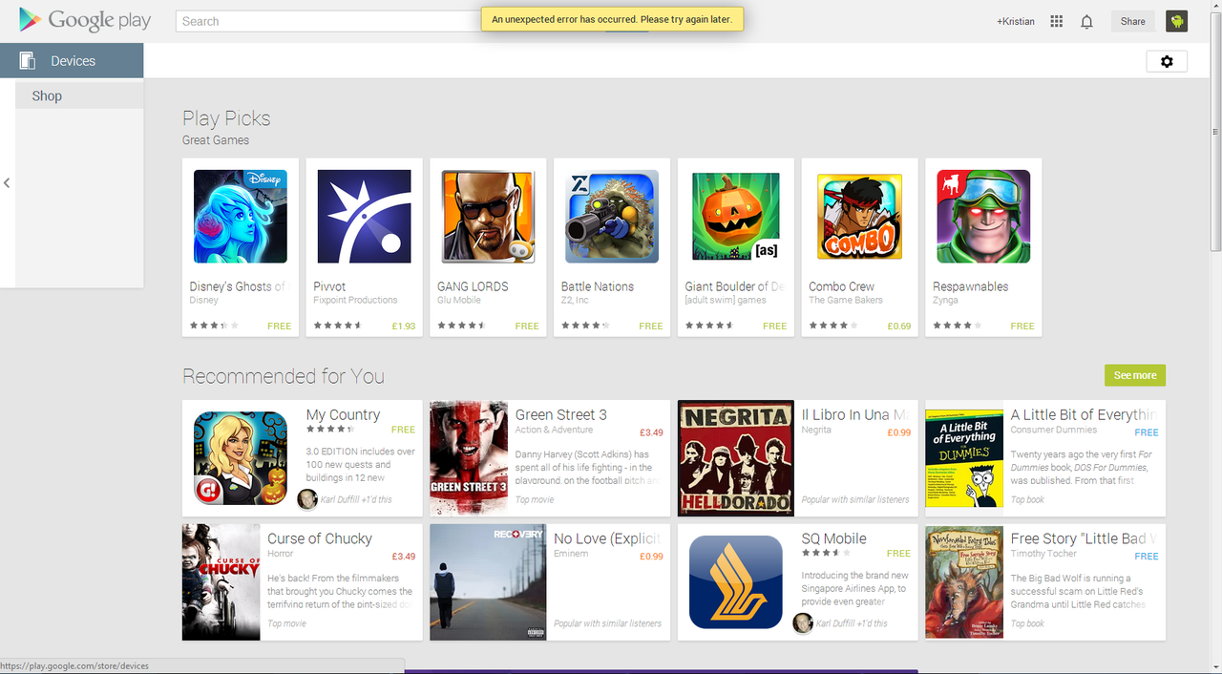1222x674 pixels.
Task: Open Giant Boulder pumpkin icon
Action: tap(735, 217)
